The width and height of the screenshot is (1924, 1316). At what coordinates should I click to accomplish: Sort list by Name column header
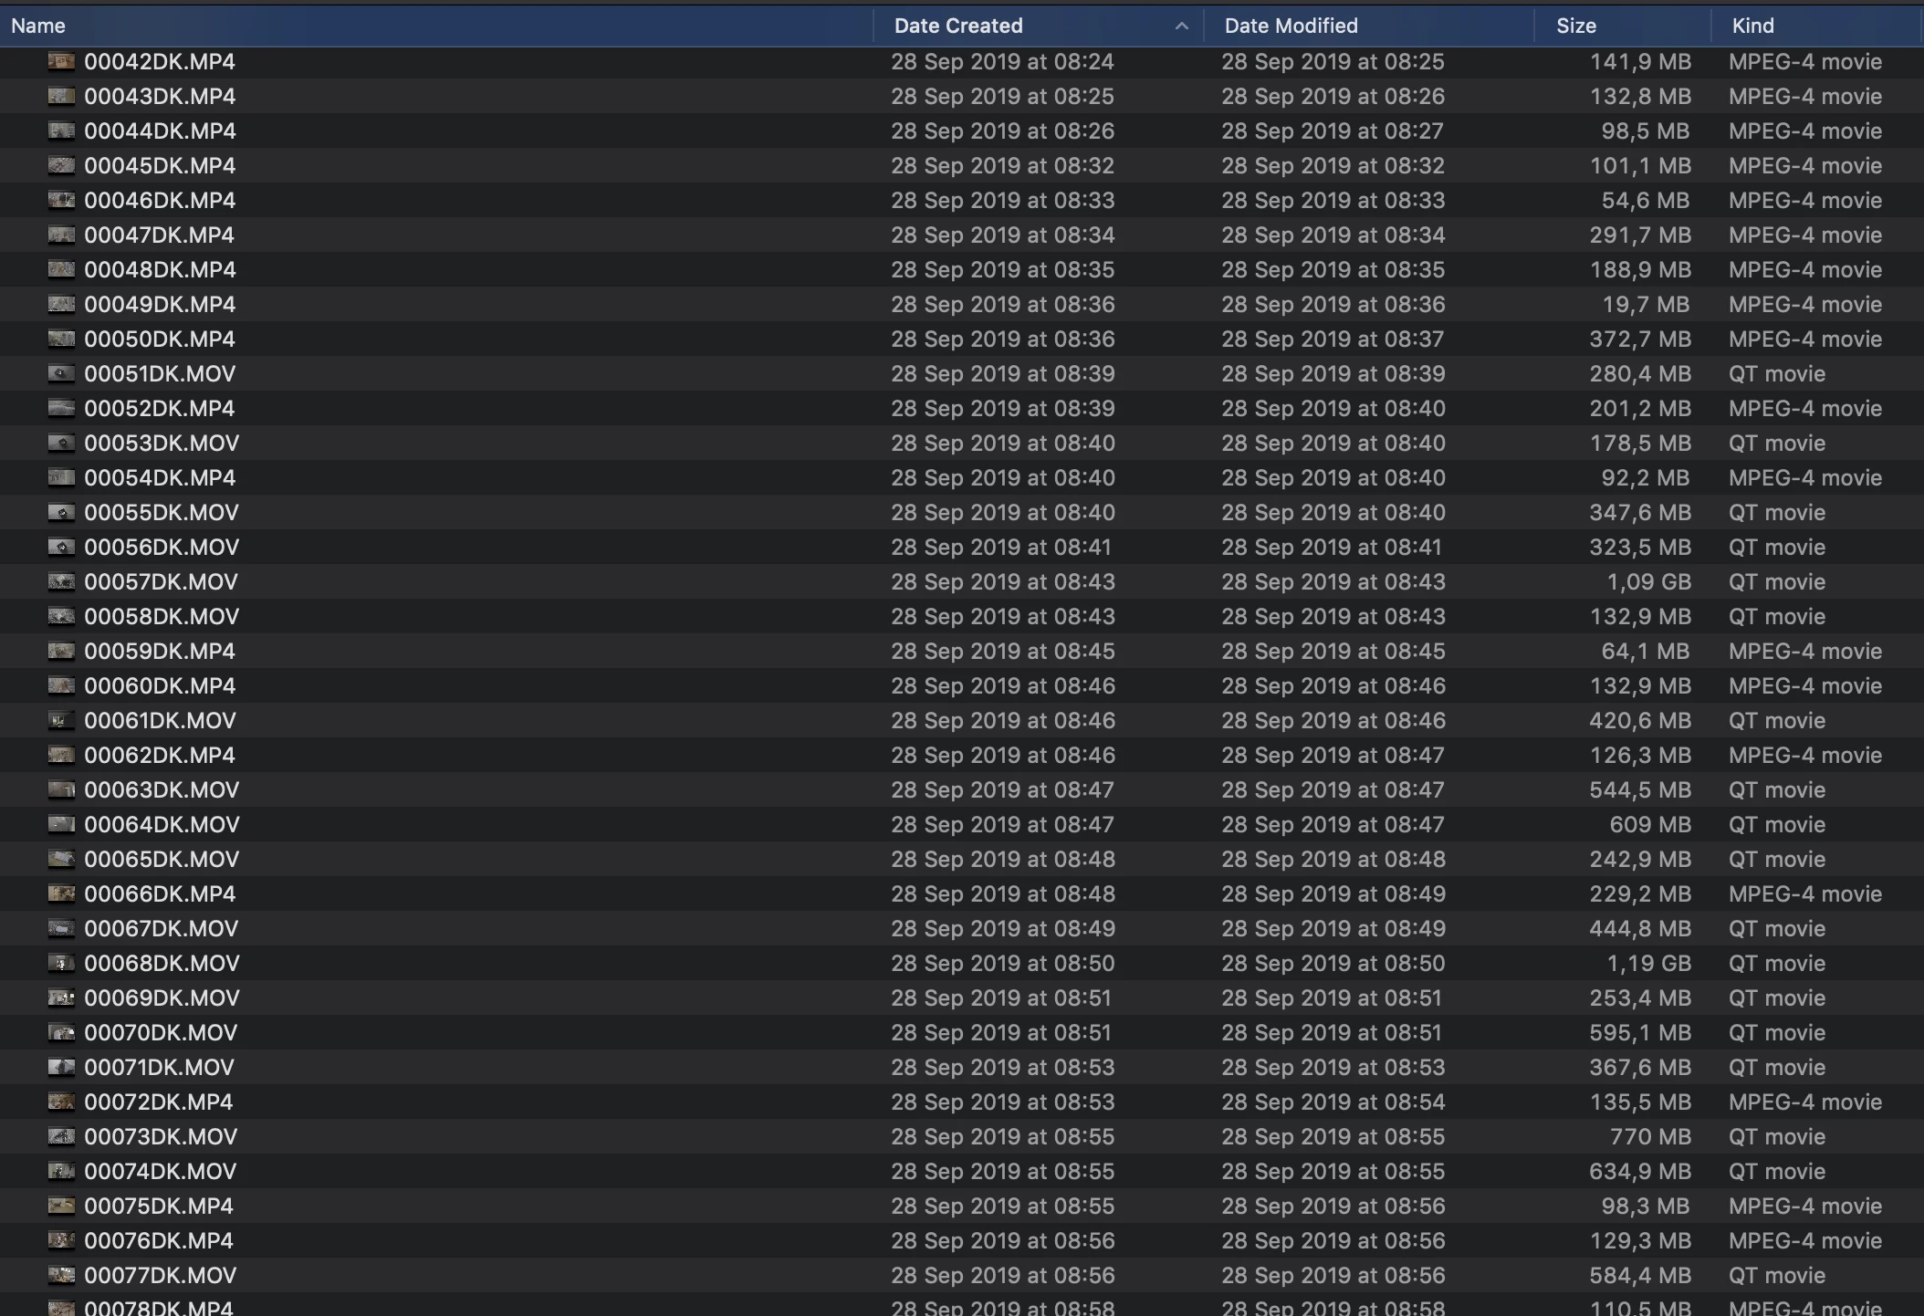pyautogui.click(x=38, y=26)
